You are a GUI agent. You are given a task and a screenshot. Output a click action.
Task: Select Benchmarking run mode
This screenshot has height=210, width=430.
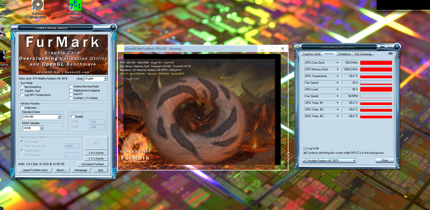(x=22, y=87)
